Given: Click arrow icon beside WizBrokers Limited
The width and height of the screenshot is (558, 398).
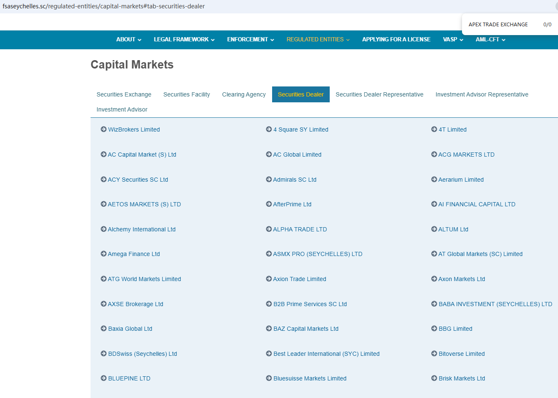Looking at the screenshot, I should (x=104, y=129).
